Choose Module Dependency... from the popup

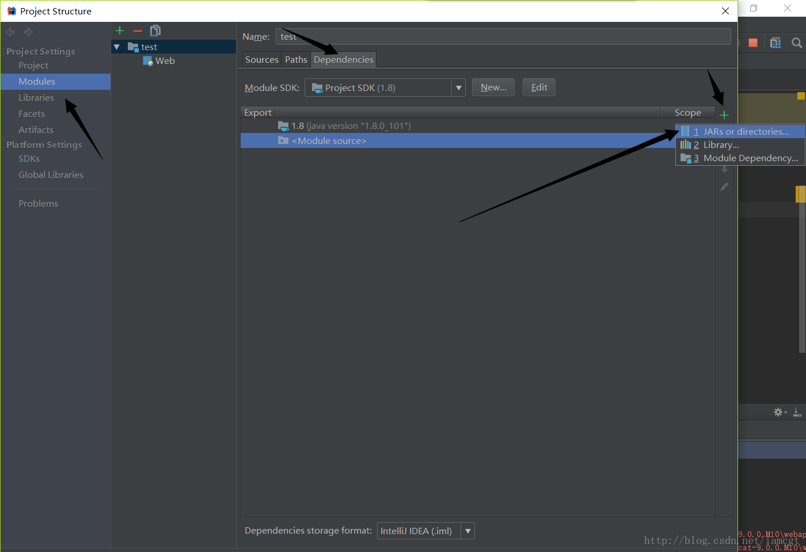click(740, 158)
